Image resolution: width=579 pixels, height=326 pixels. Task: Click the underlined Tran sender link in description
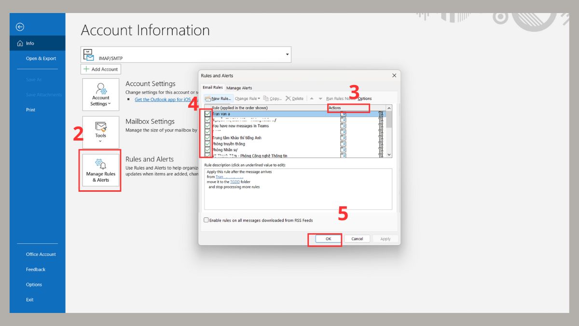point(229,177)
